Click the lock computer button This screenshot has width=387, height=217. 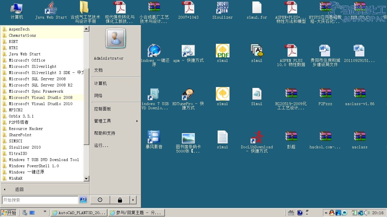coord(120,200)
